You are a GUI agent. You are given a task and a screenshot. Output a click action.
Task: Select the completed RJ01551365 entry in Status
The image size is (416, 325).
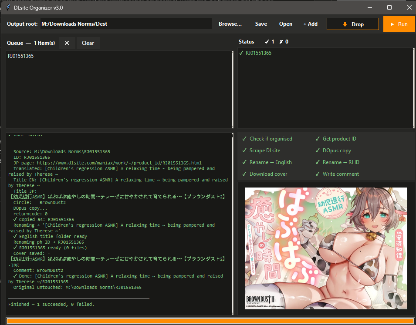(x=258, y=53)
